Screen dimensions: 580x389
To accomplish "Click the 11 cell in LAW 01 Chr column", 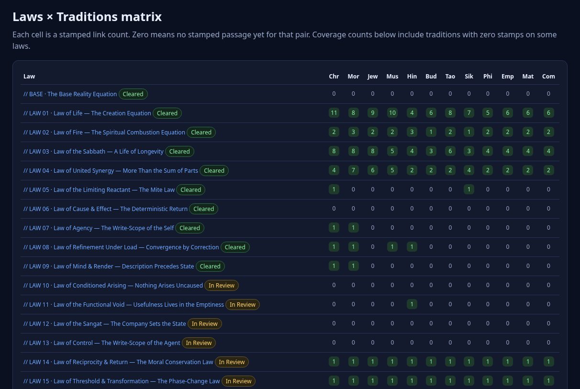I will click(334, 113).
